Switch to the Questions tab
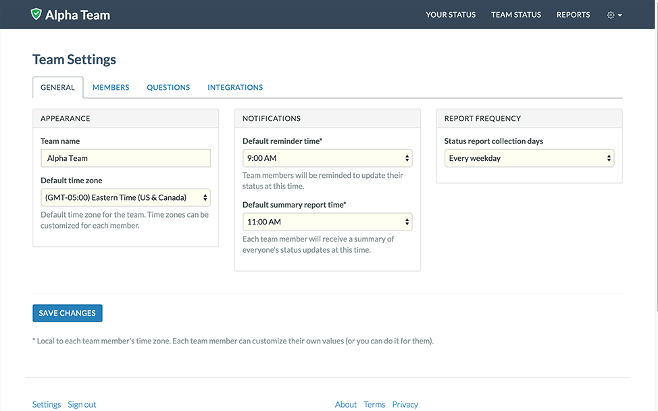 pos(168,87)
